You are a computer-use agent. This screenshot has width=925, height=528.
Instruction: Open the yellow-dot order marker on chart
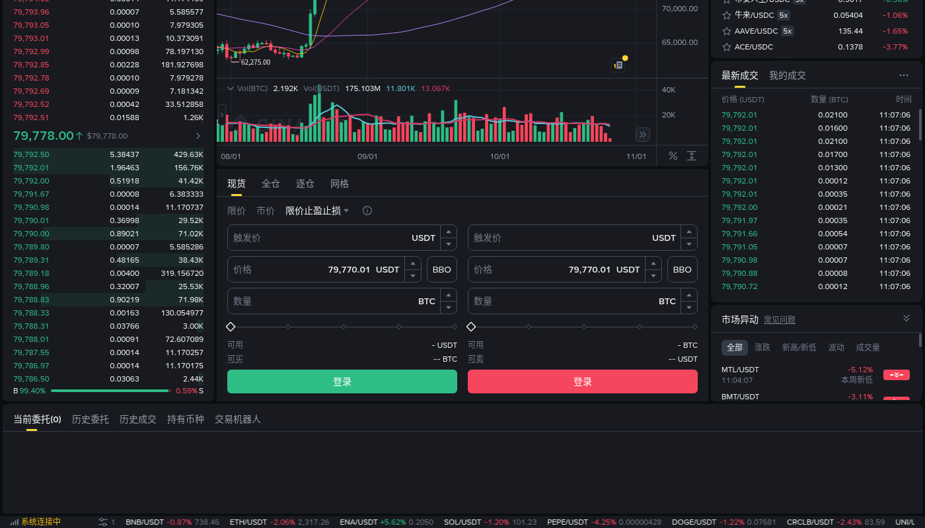(620, 64)
